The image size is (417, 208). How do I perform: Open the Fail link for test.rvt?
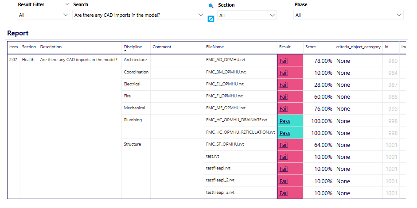pyautogui.click(x=284, y=157)
